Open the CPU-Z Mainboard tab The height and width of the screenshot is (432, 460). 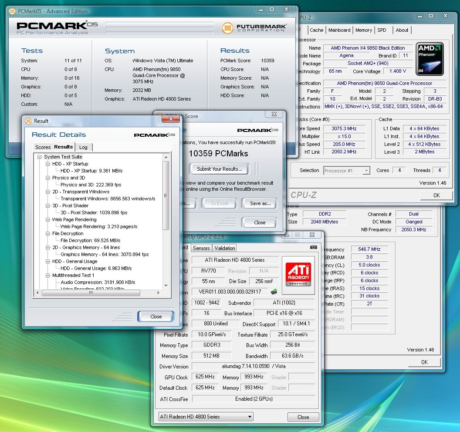tap(339, 30)
